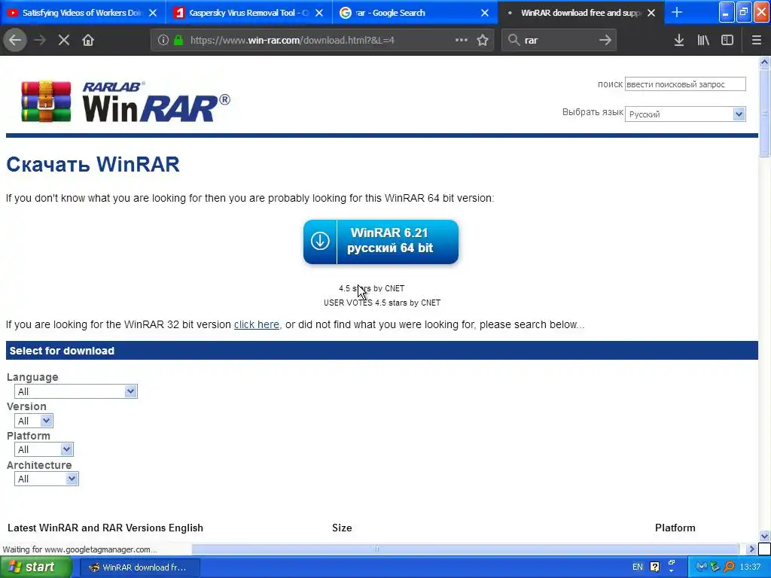
Task: Open the language selector set to Русский
Action: [685, 114]
